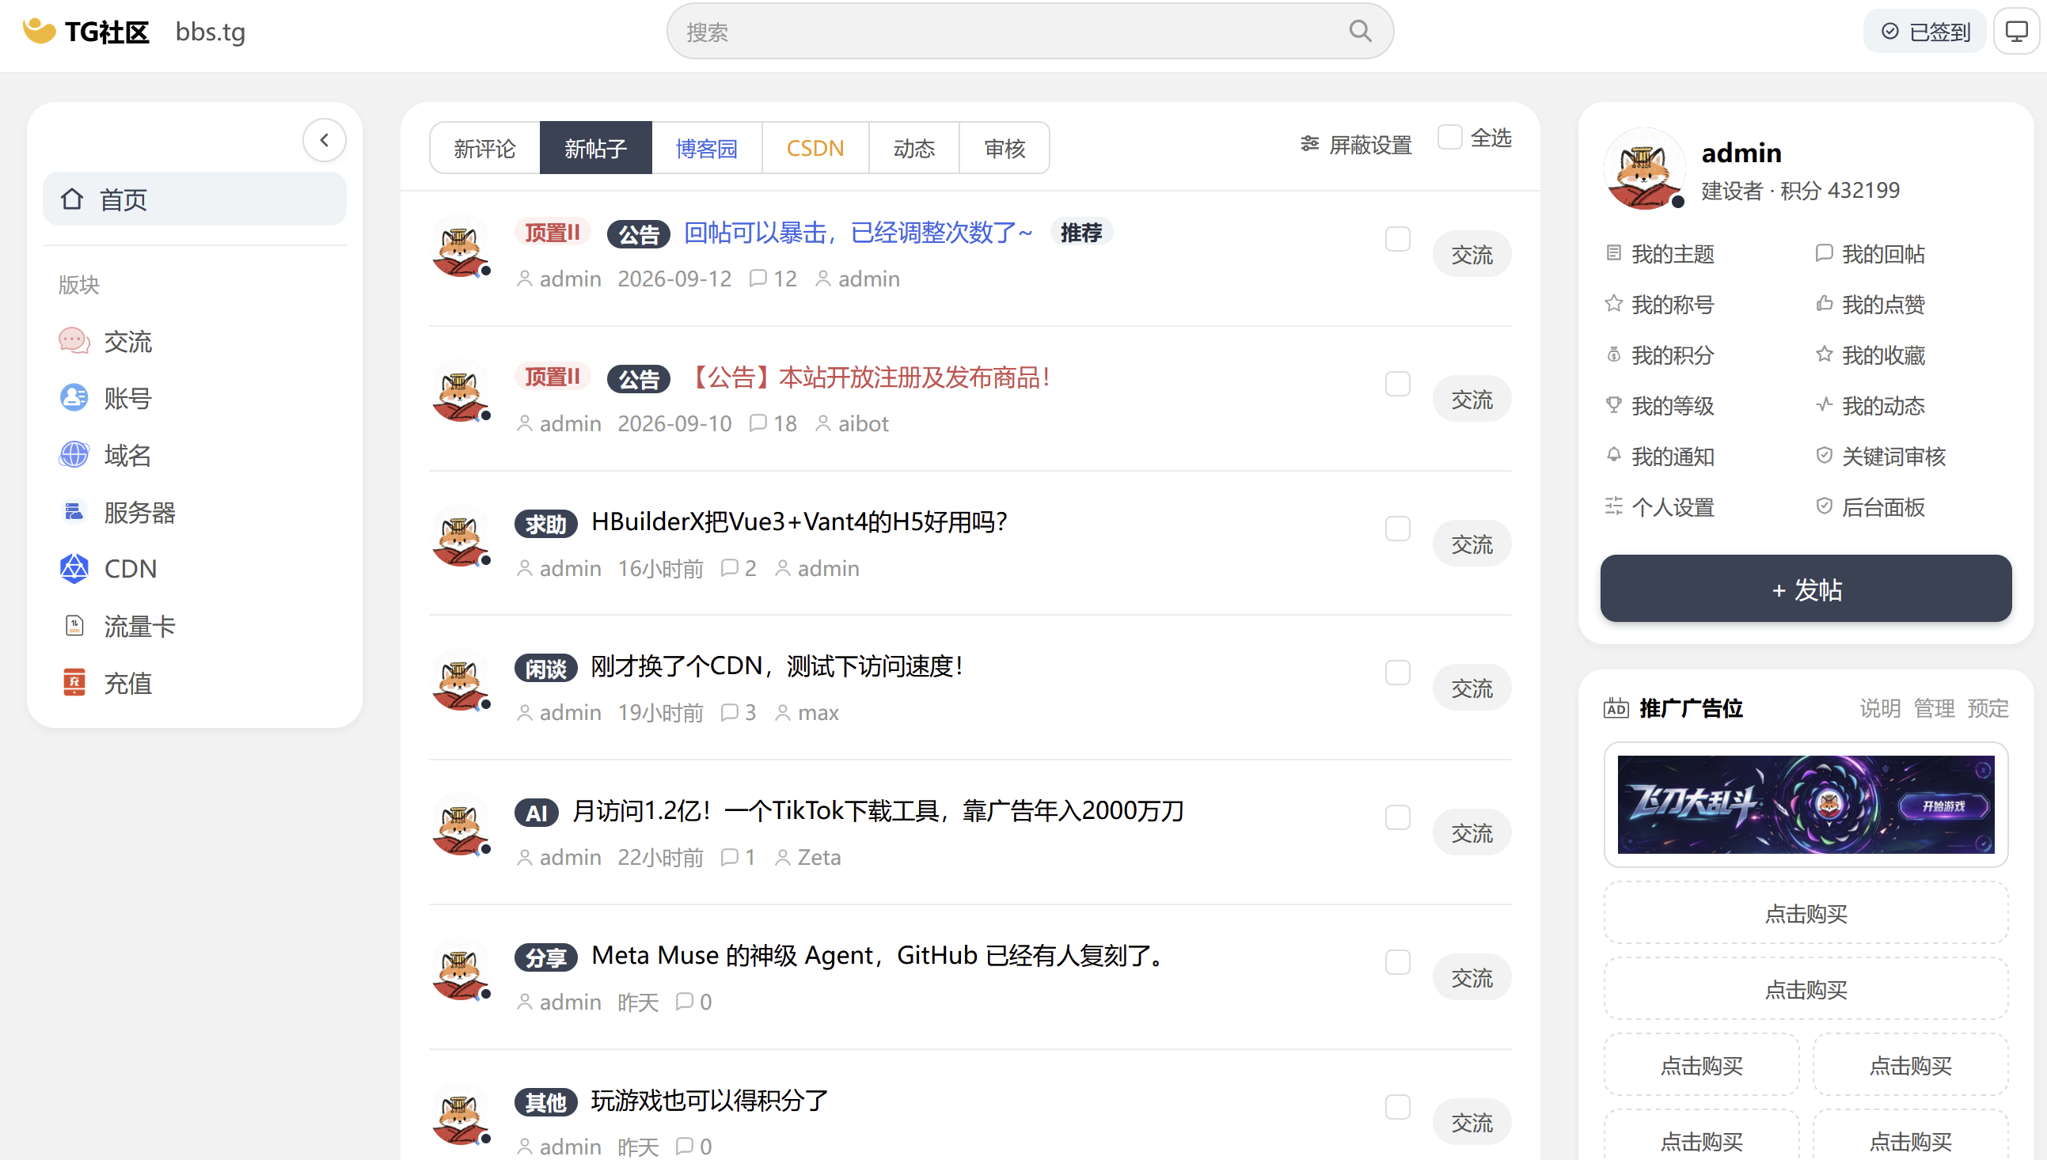Click the 交流 chat bubble icon in sidebar
This screenshot has width=2047, height=1160.
click(74, 341)
